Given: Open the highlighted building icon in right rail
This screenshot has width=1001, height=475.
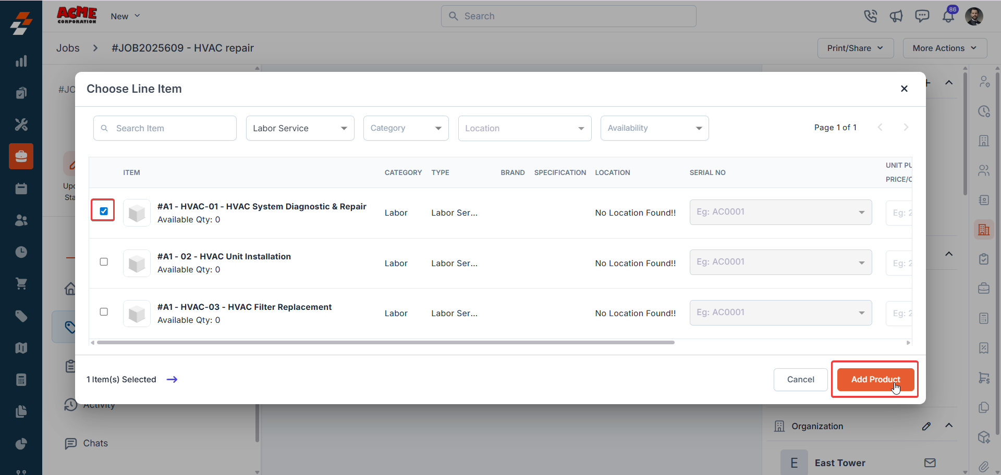Looking at the screenshot, I should click(984, 230).
